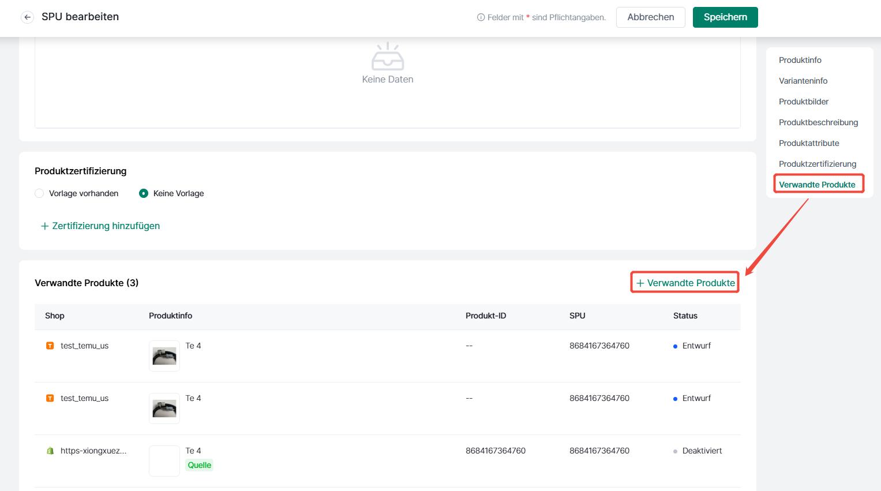Click Entwurf status in the second row
Viewport: 881px width, 491px height.
tap(696, 398)
